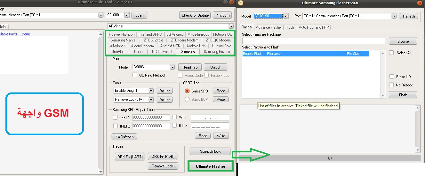Viewport: 425px width, 176px height.
Task: Click the Refresh button in Flasher
Action: pos(409,16)
